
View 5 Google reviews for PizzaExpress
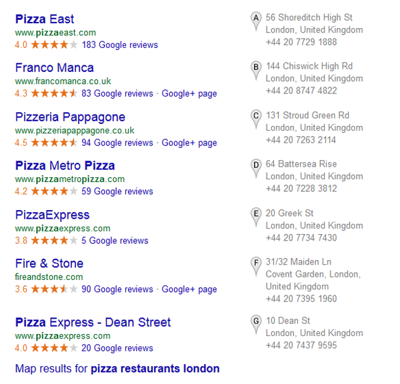(115, 241)
